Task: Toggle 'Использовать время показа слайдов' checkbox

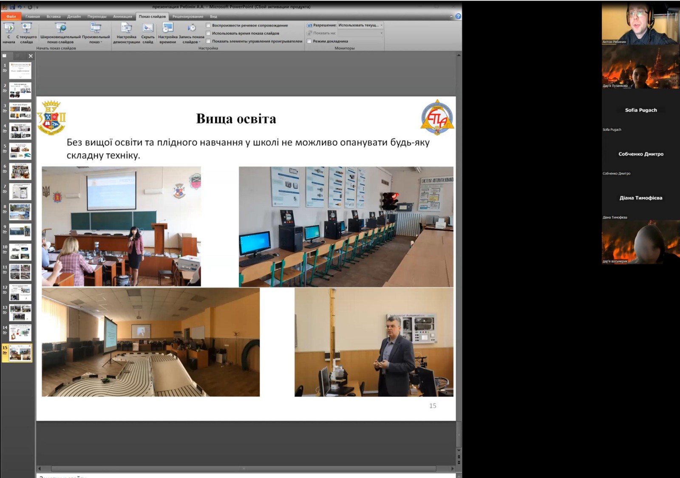Action: click(x=208, y=33)
